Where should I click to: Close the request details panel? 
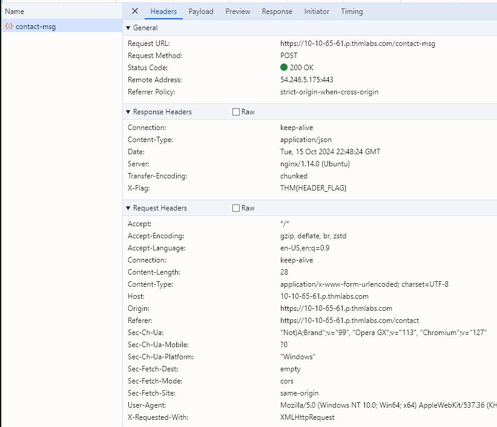pyautogui.click(x=135, y=11)
